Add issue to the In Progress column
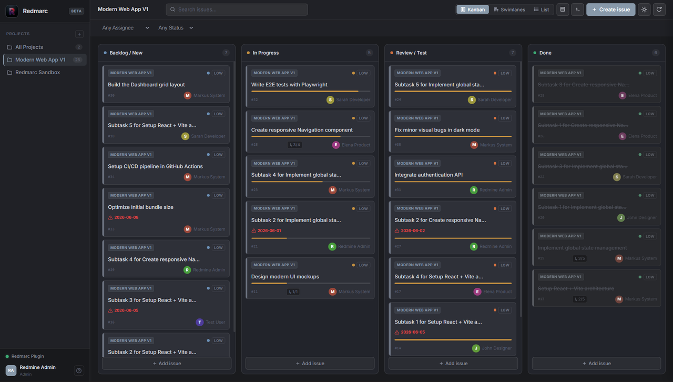 (310, 363)
